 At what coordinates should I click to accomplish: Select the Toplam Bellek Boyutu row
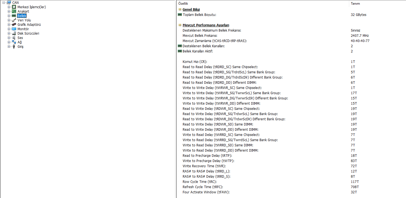(x=291, y=15)
